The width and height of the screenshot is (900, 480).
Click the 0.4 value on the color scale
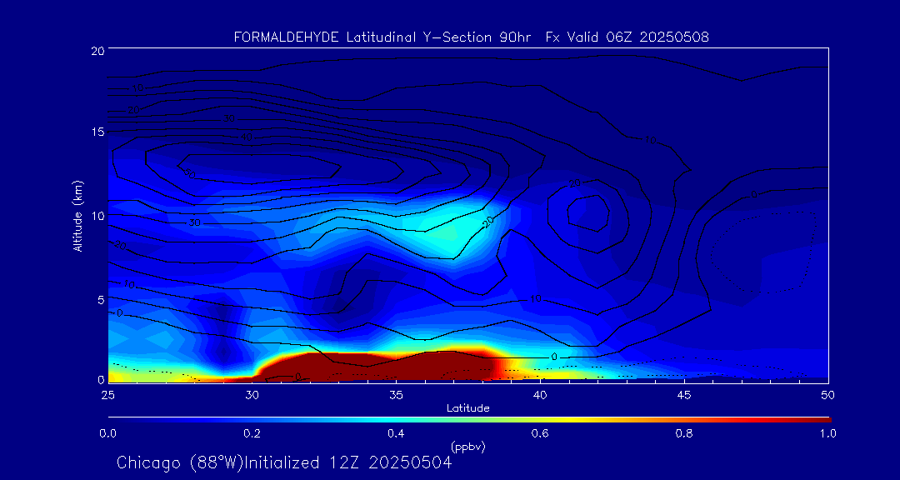[x=396, y=433]
